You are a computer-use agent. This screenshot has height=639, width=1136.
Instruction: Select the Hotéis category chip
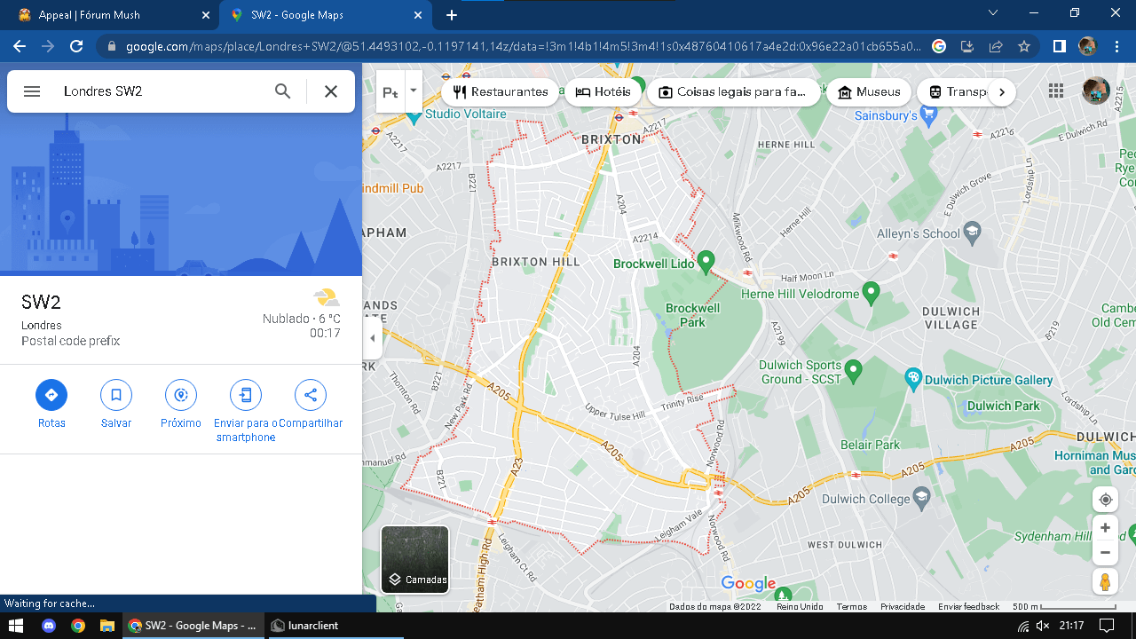603,91
